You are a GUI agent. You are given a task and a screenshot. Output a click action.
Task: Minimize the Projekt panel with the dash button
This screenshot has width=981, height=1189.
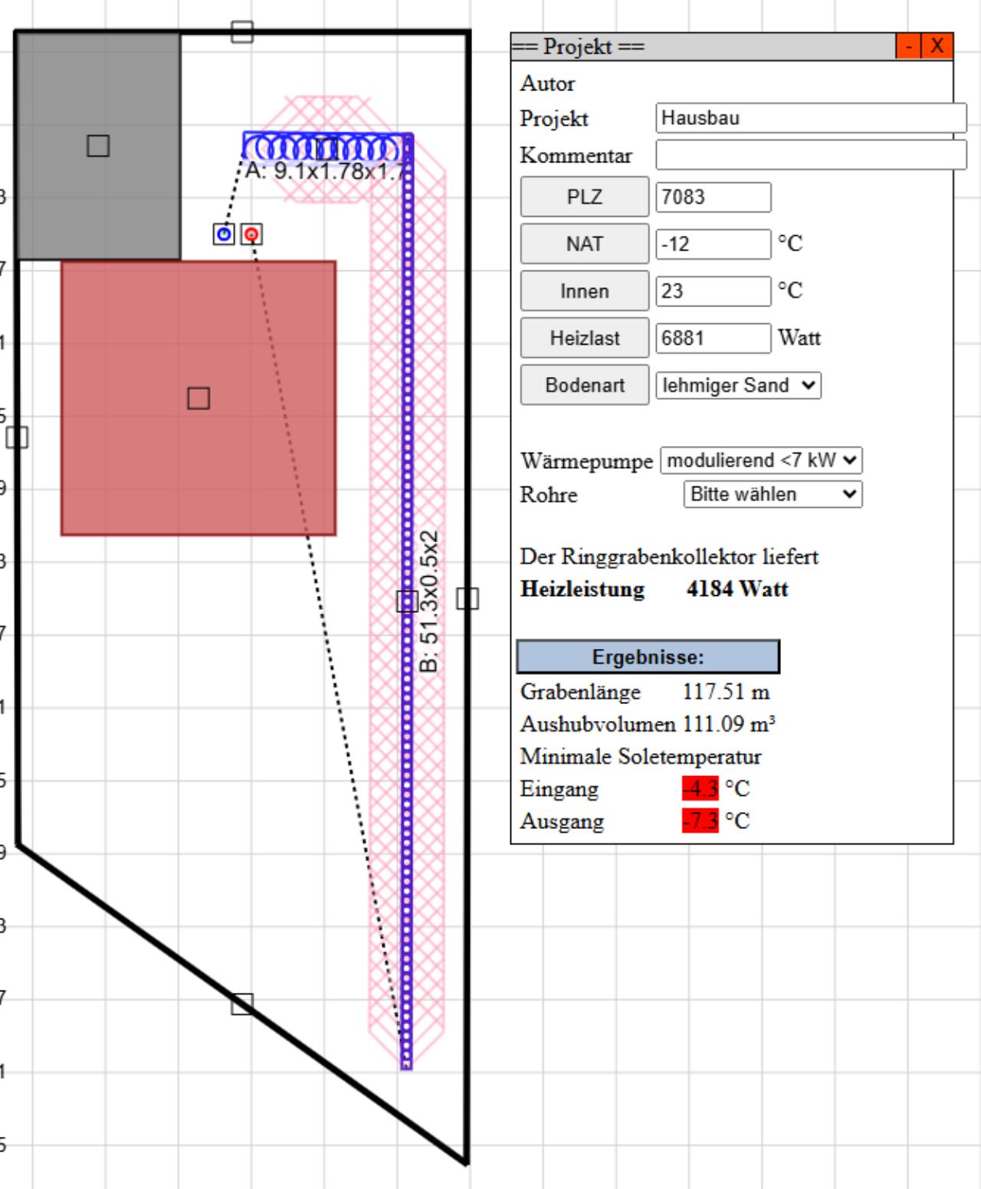pyautogui.click(x=908, y=46)
